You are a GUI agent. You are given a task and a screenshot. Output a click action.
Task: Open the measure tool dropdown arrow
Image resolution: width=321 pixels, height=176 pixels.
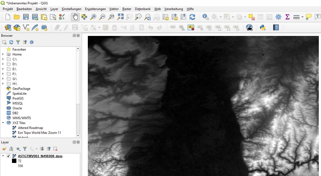coord(302,17)
